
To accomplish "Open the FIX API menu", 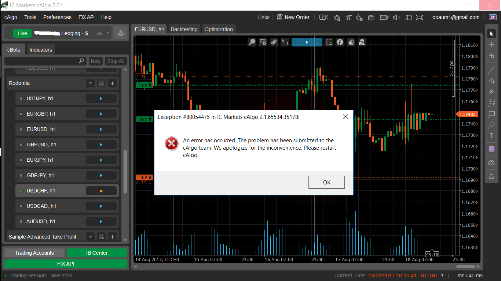I will coord(87,17).
